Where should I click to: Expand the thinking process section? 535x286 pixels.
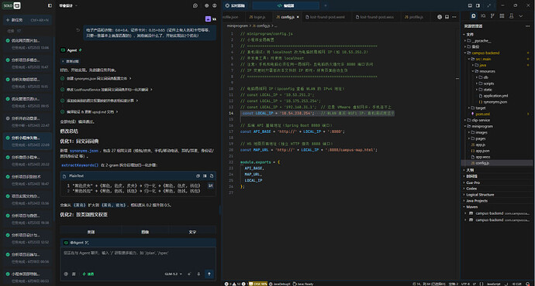pyautogui.click(x=71, y=61)
